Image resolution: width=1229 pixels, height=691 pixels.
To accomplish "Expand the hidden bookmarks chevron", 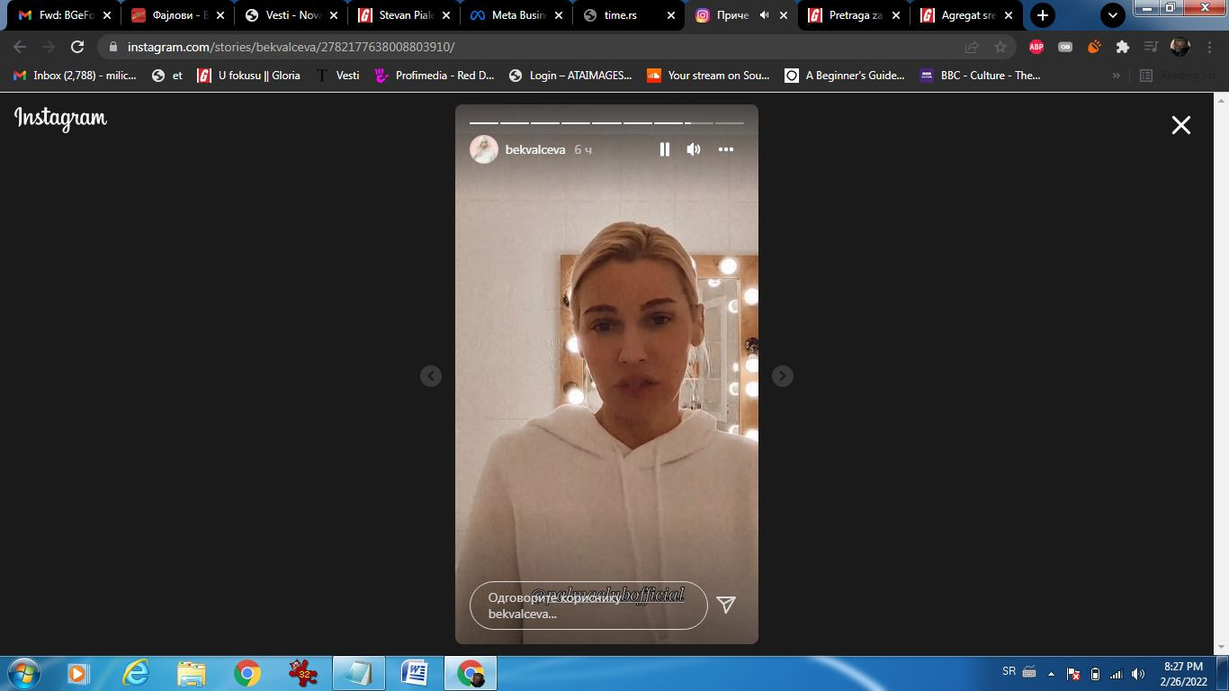I will pos(1117,76).
